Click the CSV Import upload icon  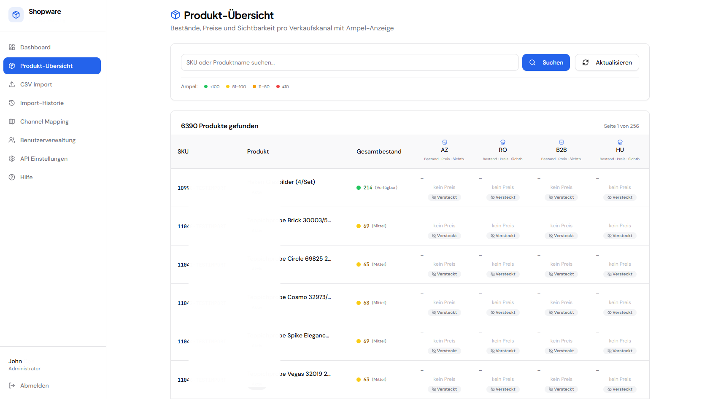coord(12,84)
